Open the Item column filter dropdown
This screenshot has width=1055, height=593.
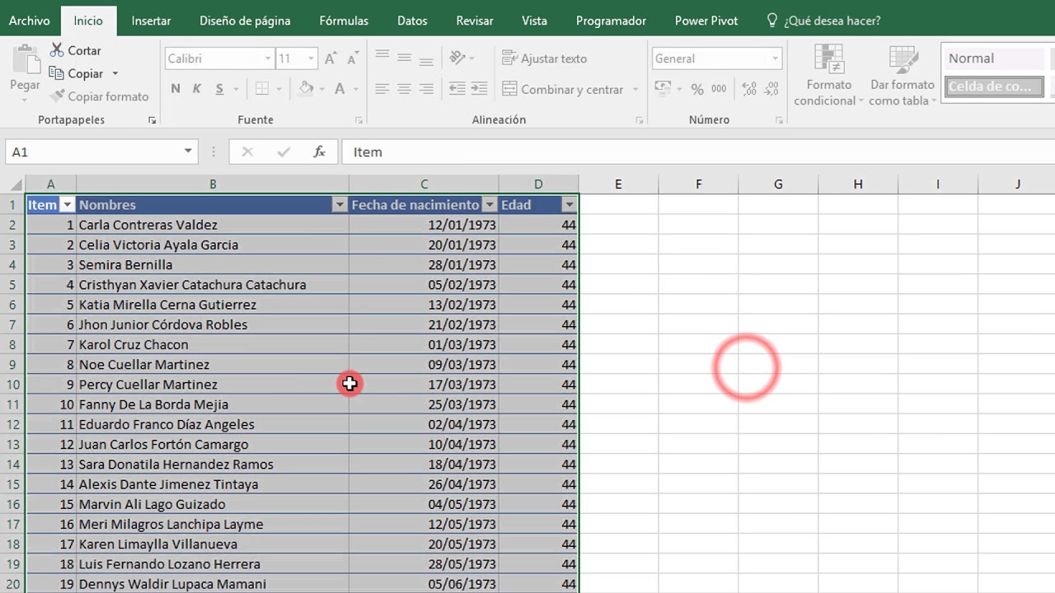(x=67, y=205)
